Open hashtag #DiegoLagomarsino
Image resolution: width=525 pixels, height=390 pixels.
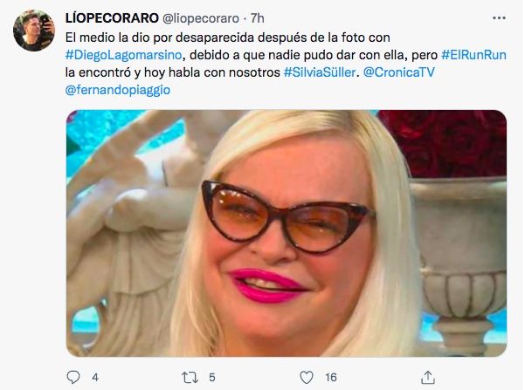point(123,55)
